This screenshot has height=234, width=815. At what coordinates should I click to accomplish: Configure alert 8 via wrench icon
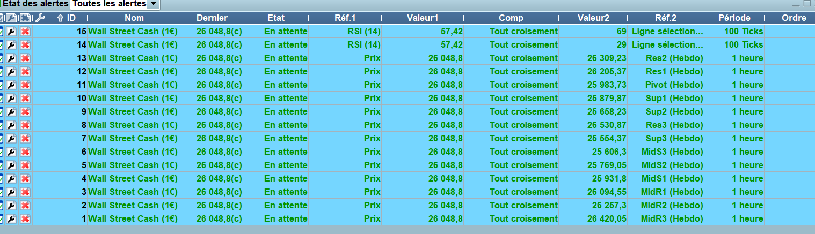point(11,125)
